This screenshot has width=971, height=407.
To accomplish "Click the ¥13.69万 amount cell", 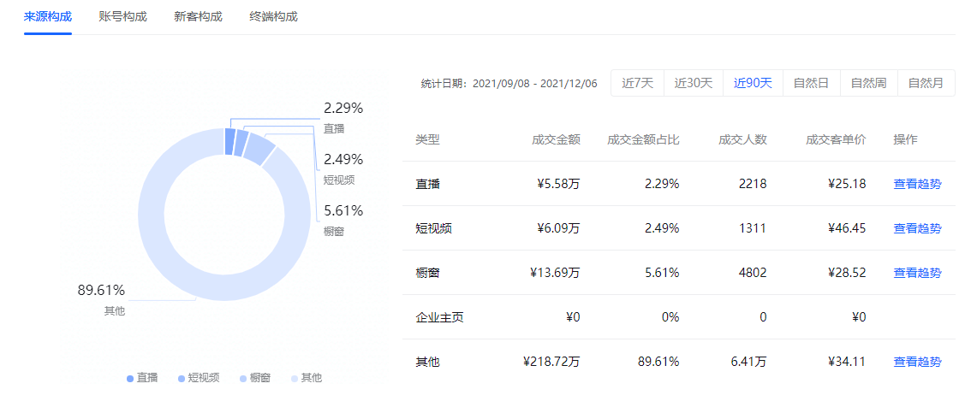I will 556,273.
